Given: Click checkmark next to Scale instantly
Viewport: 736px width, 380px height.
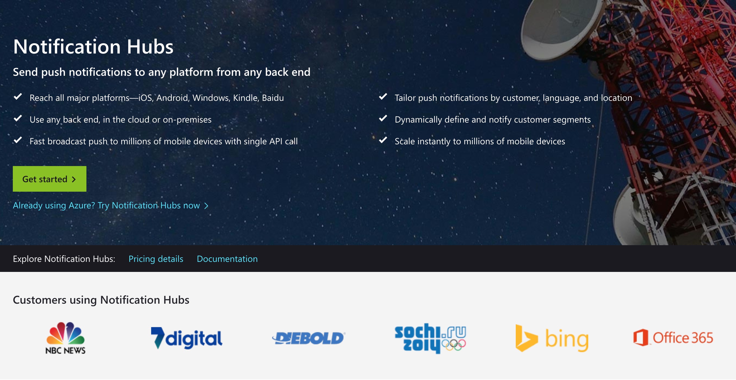Looking at the screenshot, I should click(383, 140).
